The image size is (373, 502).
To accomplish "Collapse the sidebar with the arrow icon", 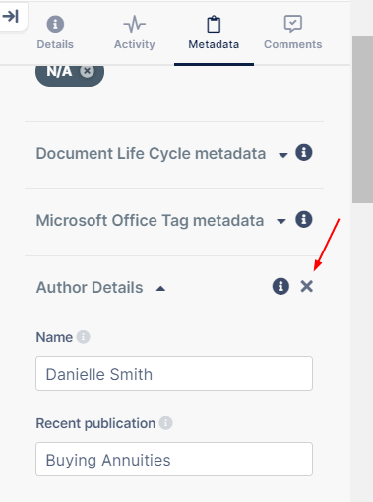I will coord(11,16).
